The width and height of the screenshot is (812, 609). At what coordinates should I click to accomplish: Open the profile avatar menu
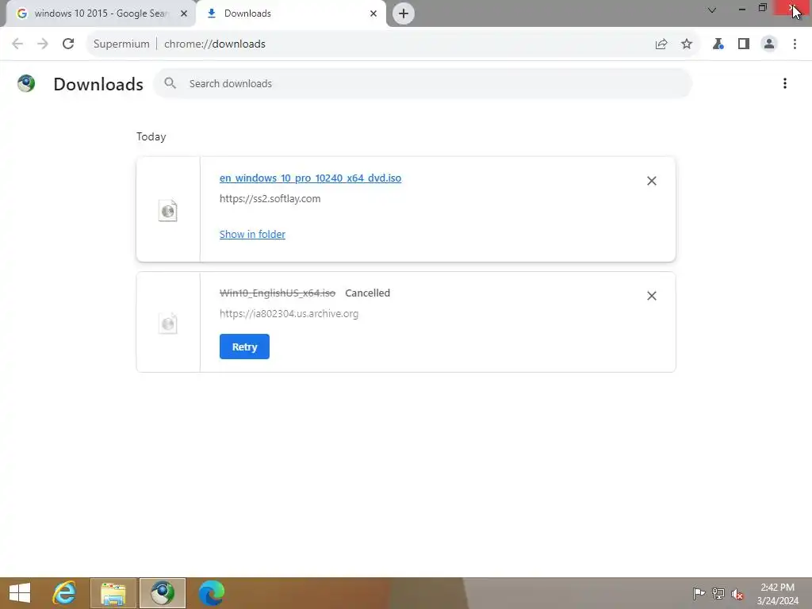[769, 44]
